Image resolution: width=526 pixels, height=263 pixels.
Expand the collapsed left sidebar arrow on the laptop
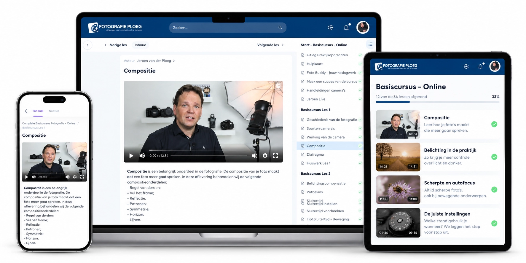point(87,45)
